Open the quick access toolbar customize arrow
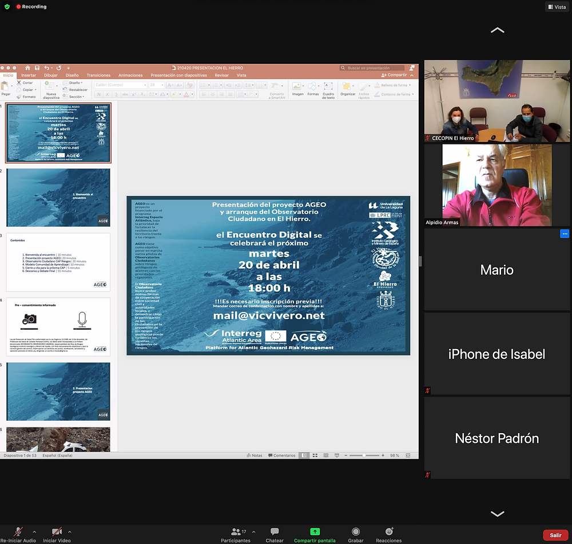This screenshot has width=572, height=544. pos(68,68)
